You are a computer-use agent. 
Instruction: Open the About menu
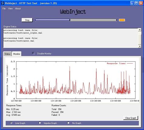18,9
